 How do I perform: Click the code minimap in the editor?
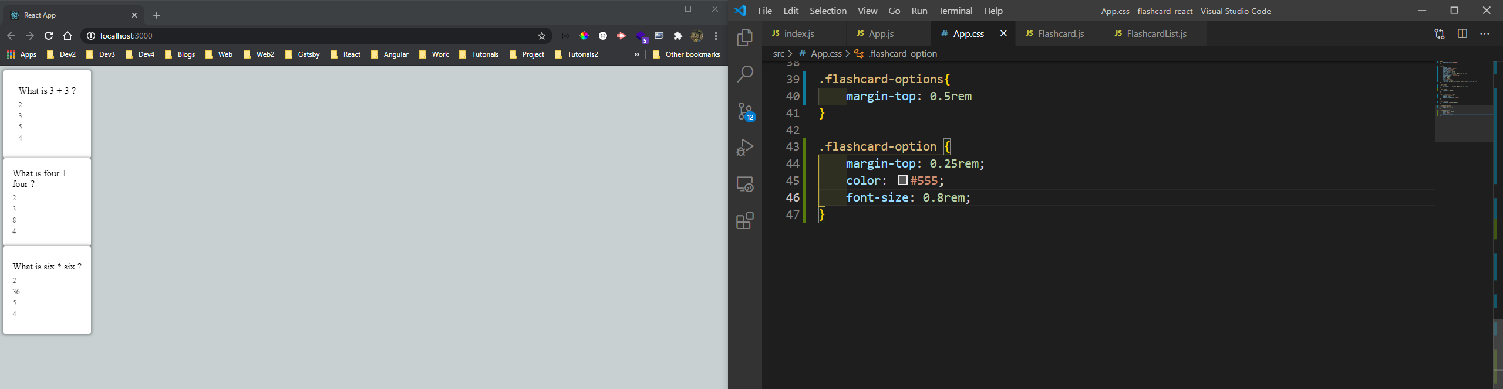point(1464,101)
